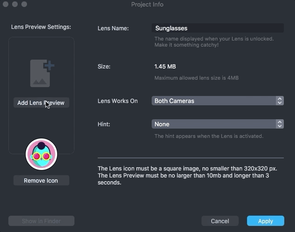Viewport: 295px width, 232px height.
Task: Select the circular lens icon thumbnail
Action: (41, 154)
